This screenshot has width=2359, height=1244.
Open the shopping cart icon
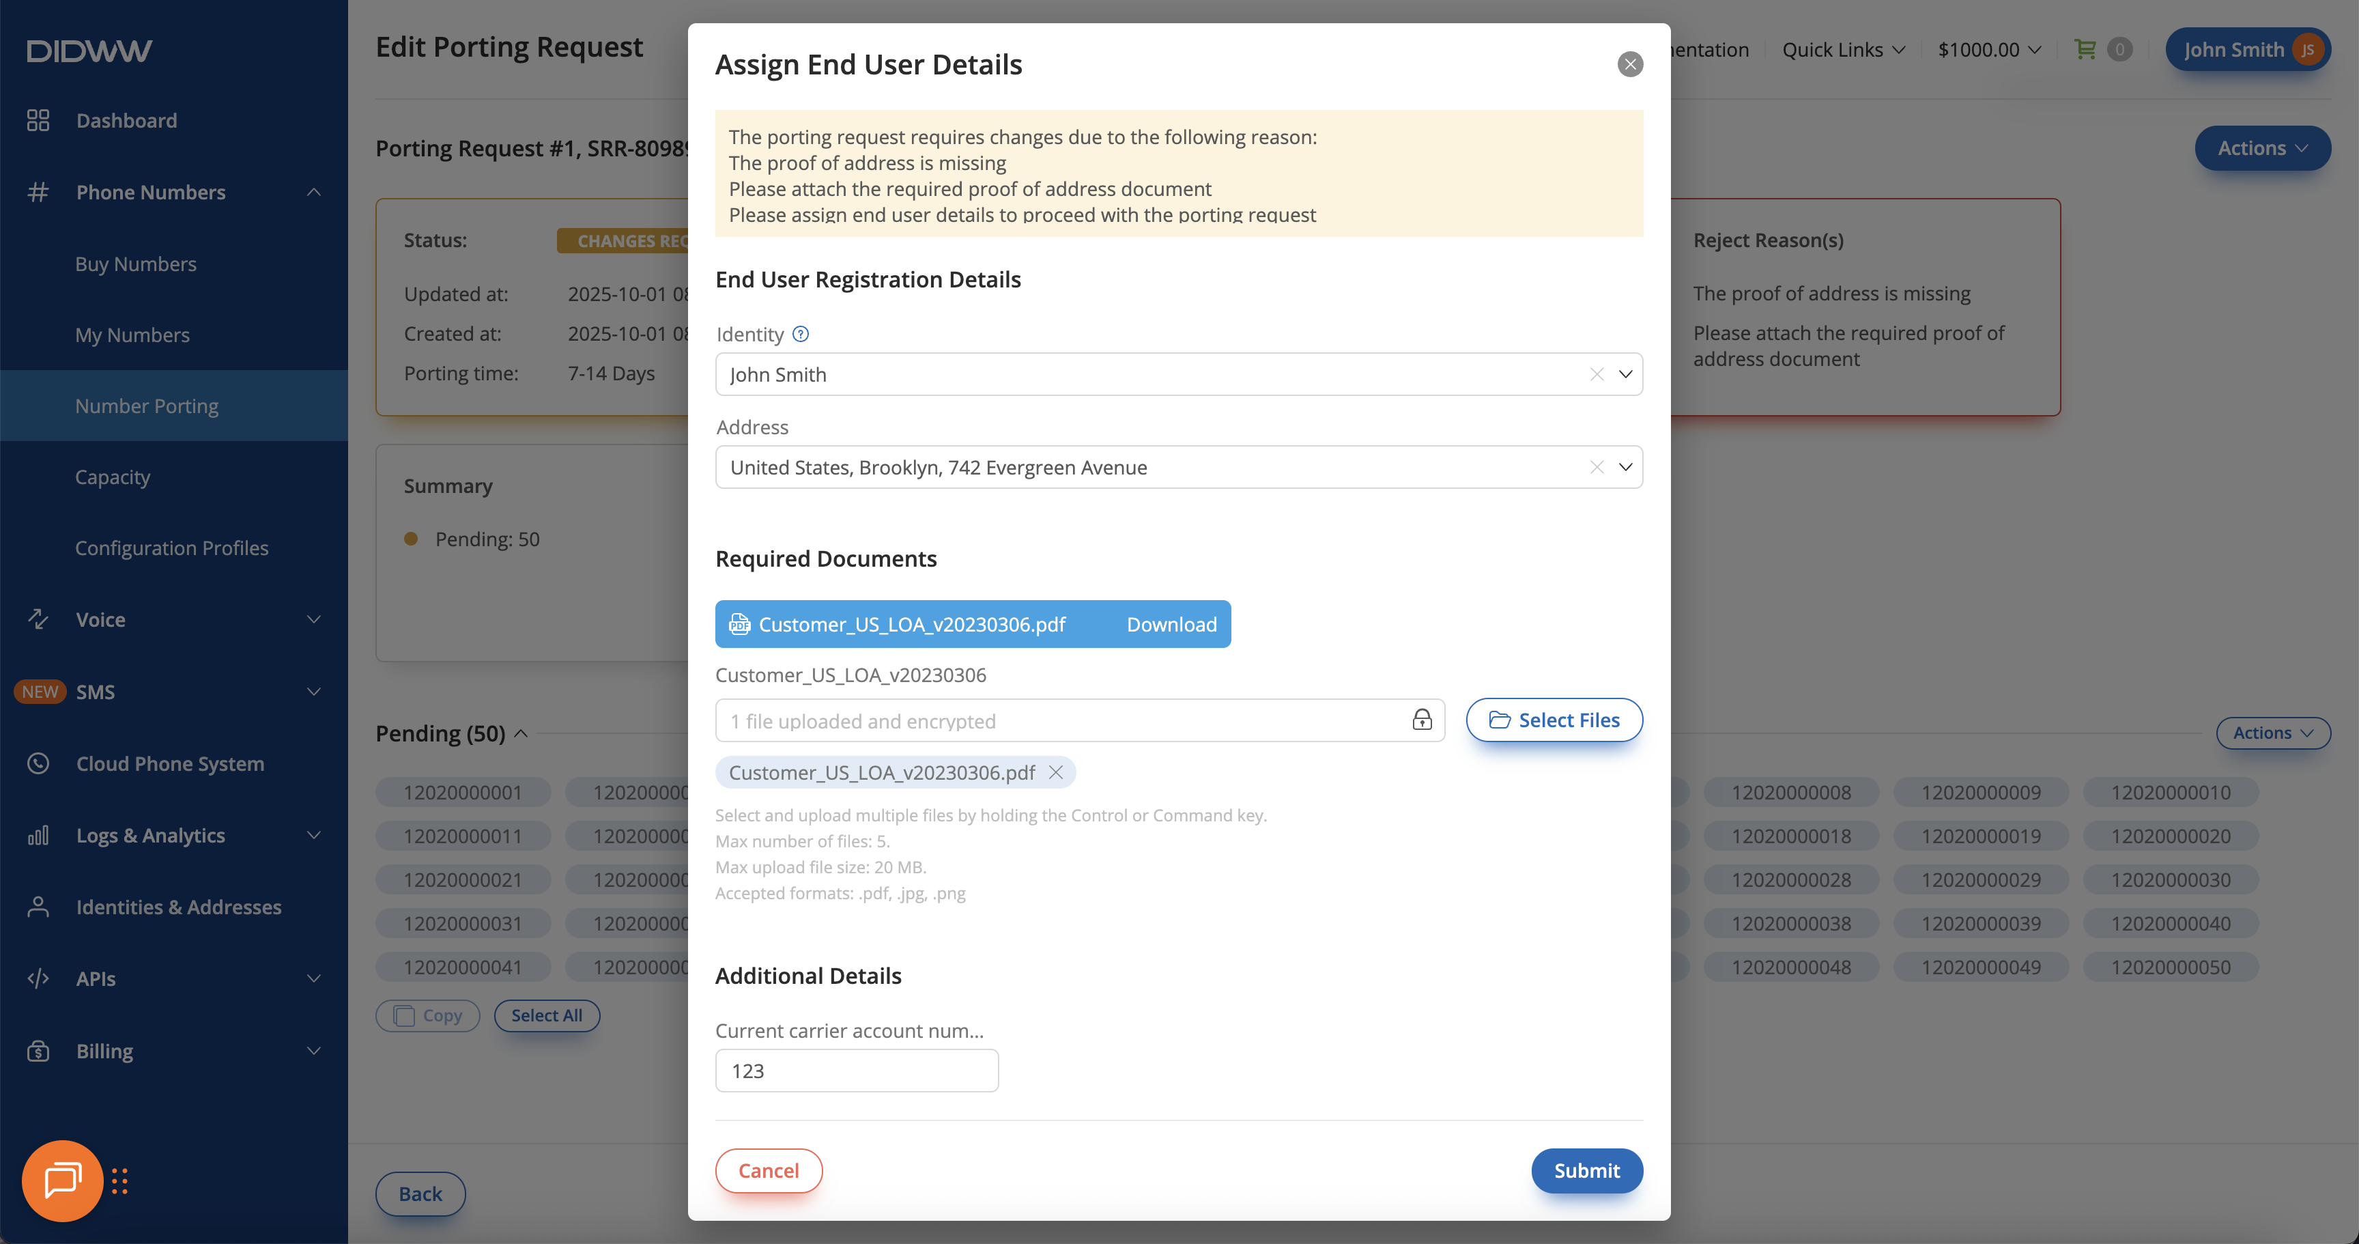click(x=2085, y=49)
